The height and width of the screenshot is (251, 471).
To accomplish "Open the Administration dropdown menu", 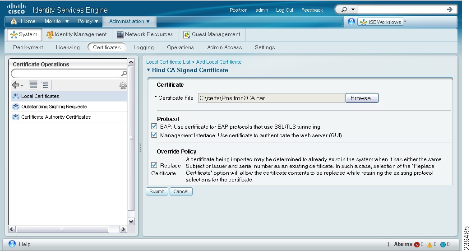I will 129,21.
